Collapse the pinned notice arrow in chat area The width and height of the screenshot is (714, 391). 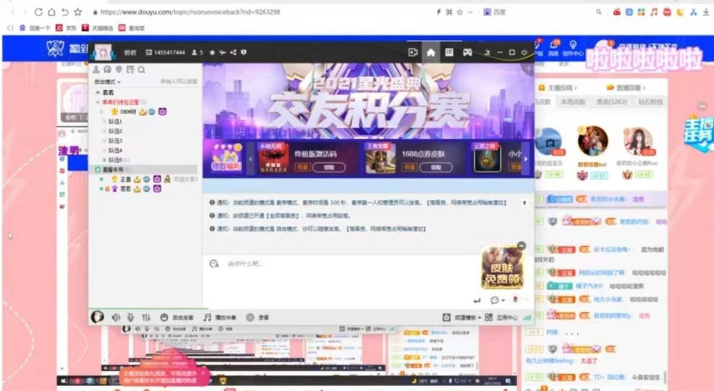[525, 203]
